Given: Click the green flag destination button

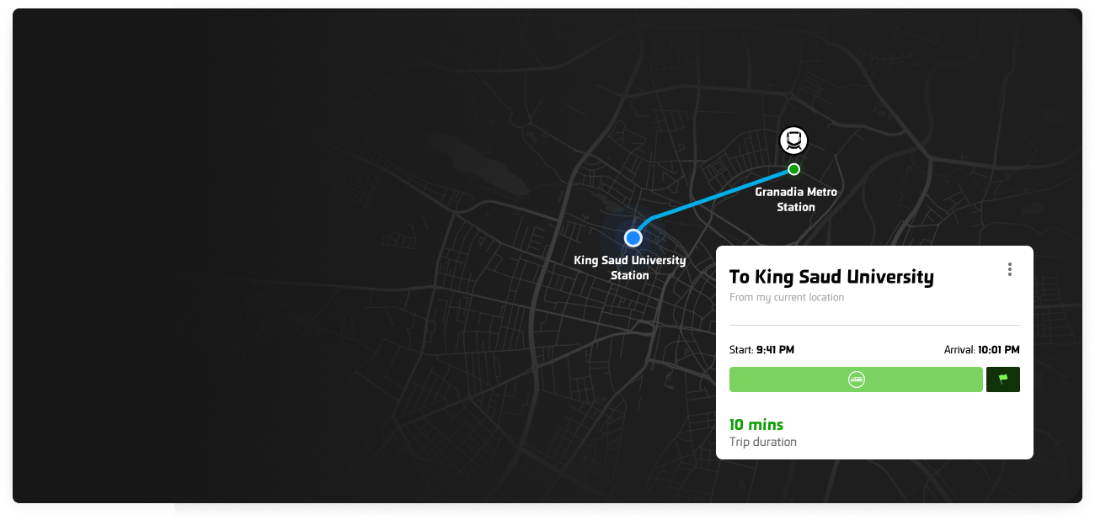Looking at the screenshot, I should [1003, 379].
